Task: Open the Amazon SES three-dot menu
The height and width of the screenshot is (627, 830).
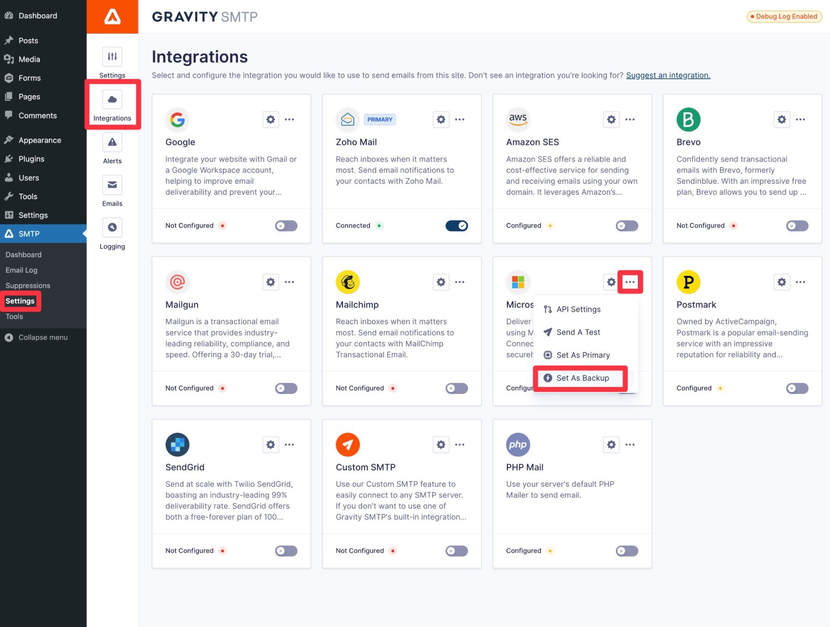Action: 630,120
